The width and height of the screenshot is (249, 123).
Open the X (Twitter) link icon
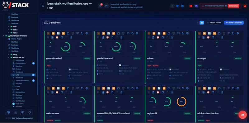click(173, 6)
